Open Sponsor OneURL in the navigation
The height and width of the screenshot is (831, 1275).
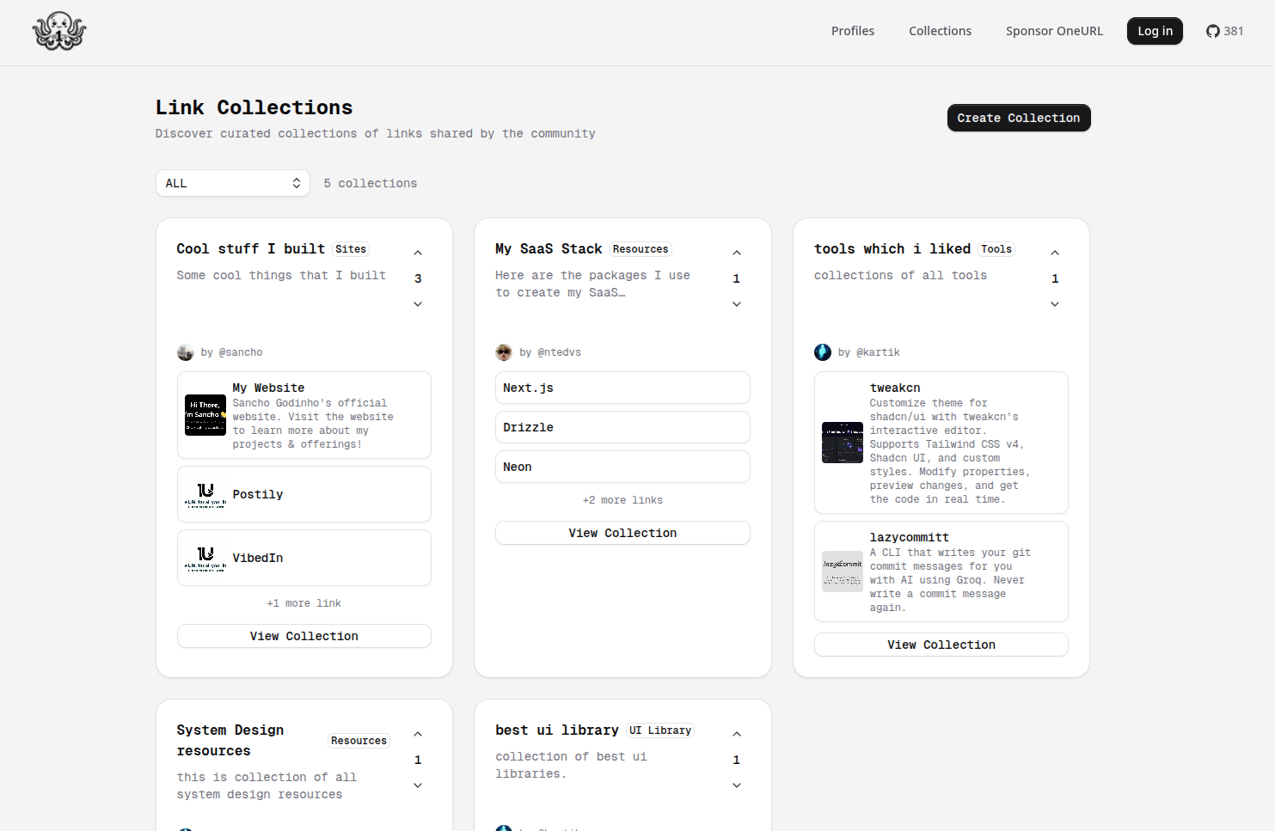click(x=1054, y=31)
